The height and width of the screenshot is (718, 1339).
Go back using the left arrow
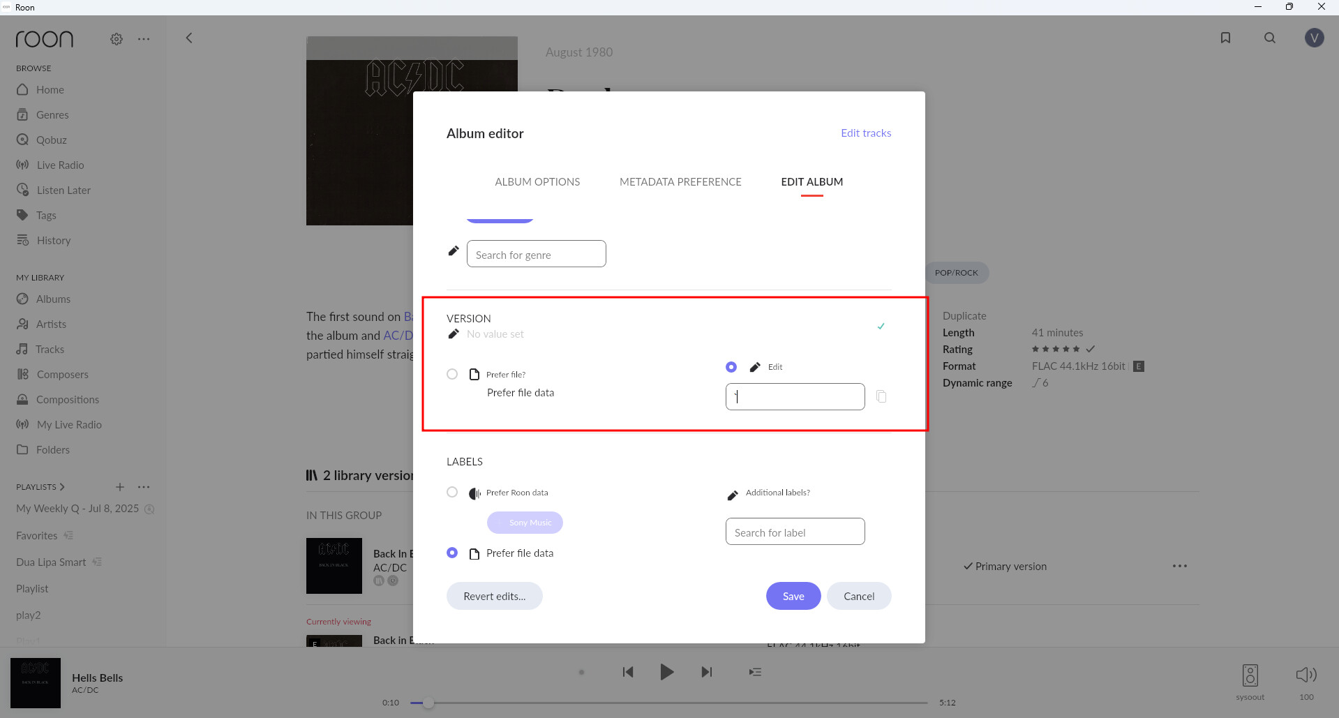click(189, 38)
